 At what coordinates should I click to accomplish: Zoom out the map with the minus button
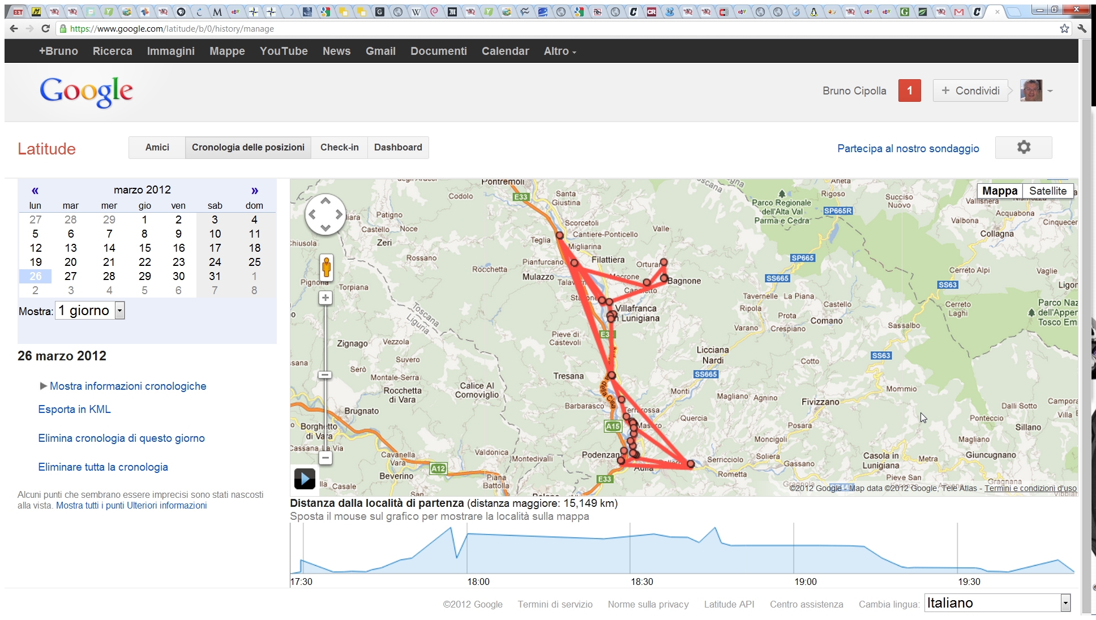click(326, 457)
